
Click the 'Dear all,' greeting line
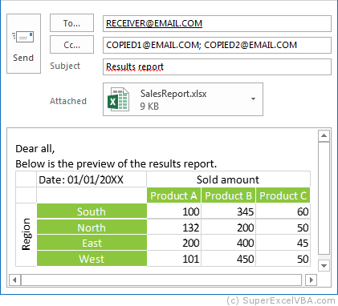coord(35,149)
